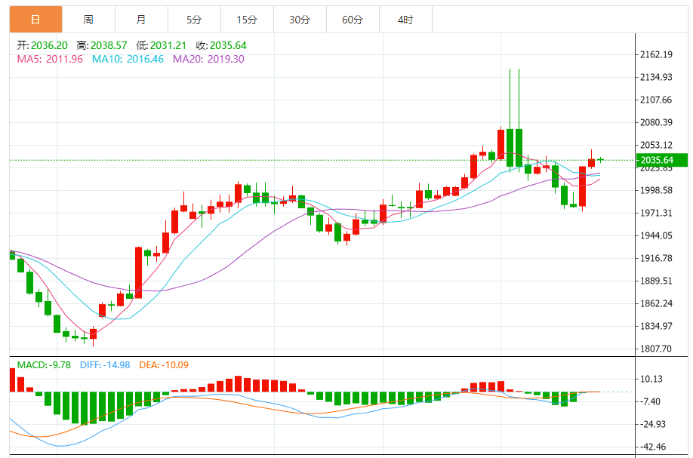
Task: Click the 1916.78 price axis label
Action: 656,258
